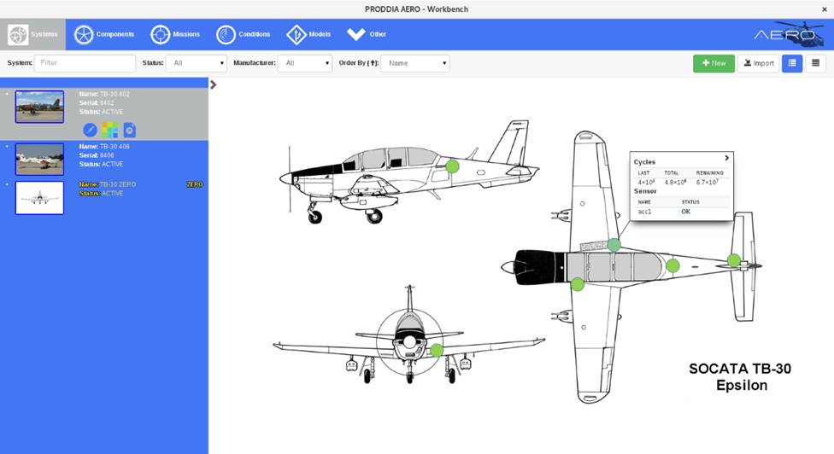834x454 pixels.
Task: Click the Systems tab icon
Action: [18, 34]
